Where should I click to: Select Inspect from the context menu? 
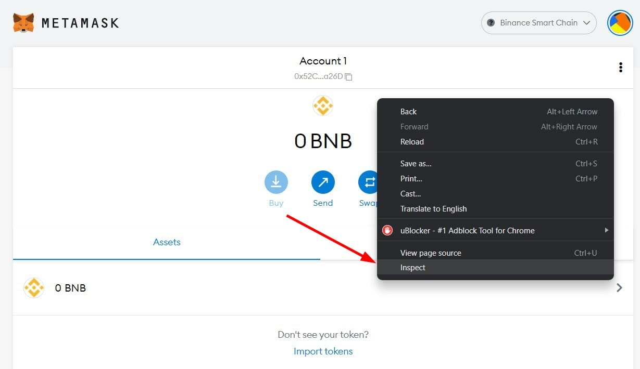point(412,267)
